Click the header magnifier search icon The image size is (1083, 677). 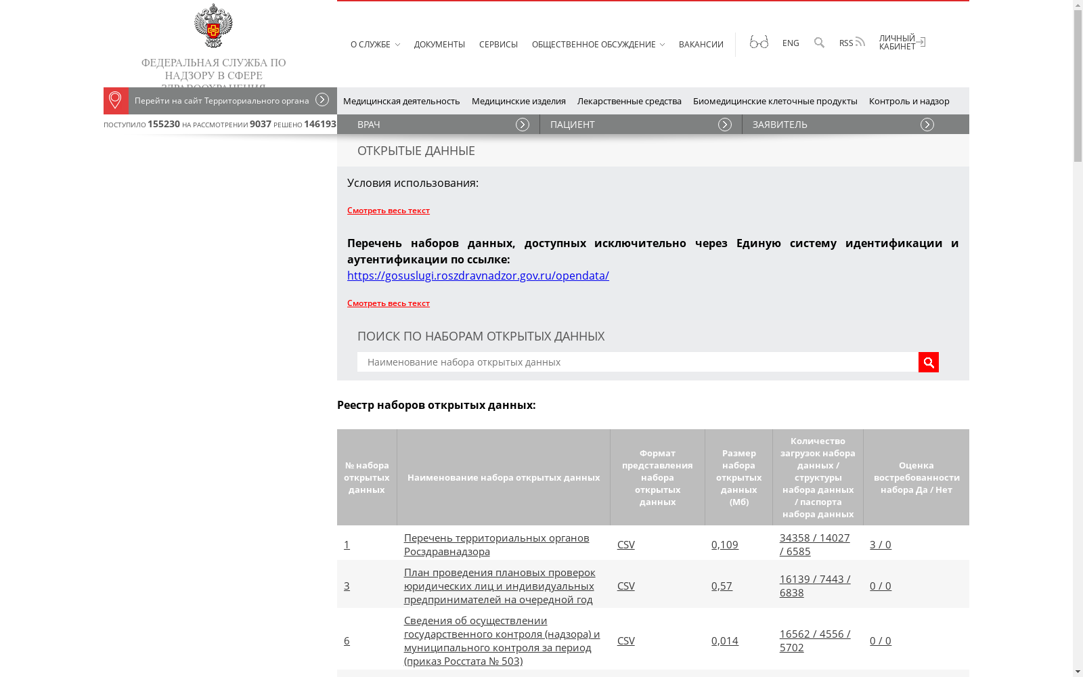(819, 43)
